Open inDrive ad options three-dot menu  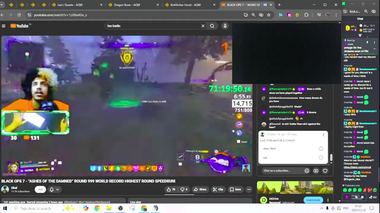pyautogui.click(x=328, y=200)
